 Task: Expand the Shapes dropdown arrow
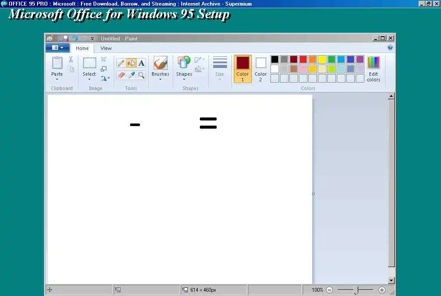point(184,80)
